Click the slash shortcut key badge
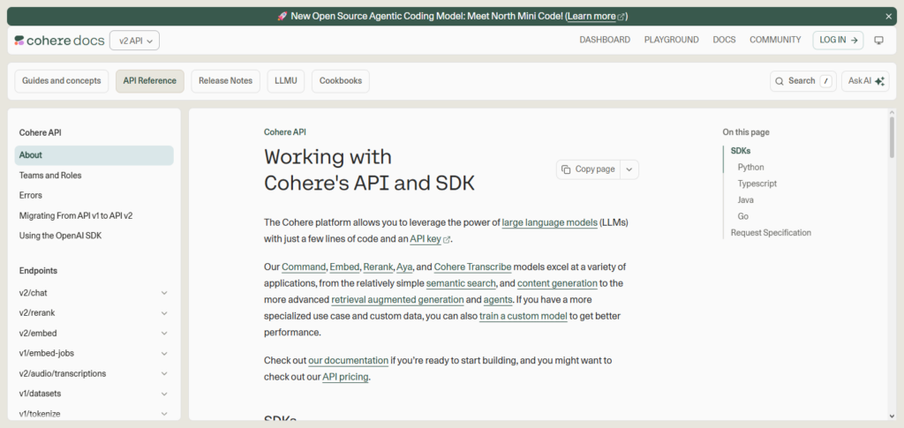904x428 pixels. pos(826,81)
